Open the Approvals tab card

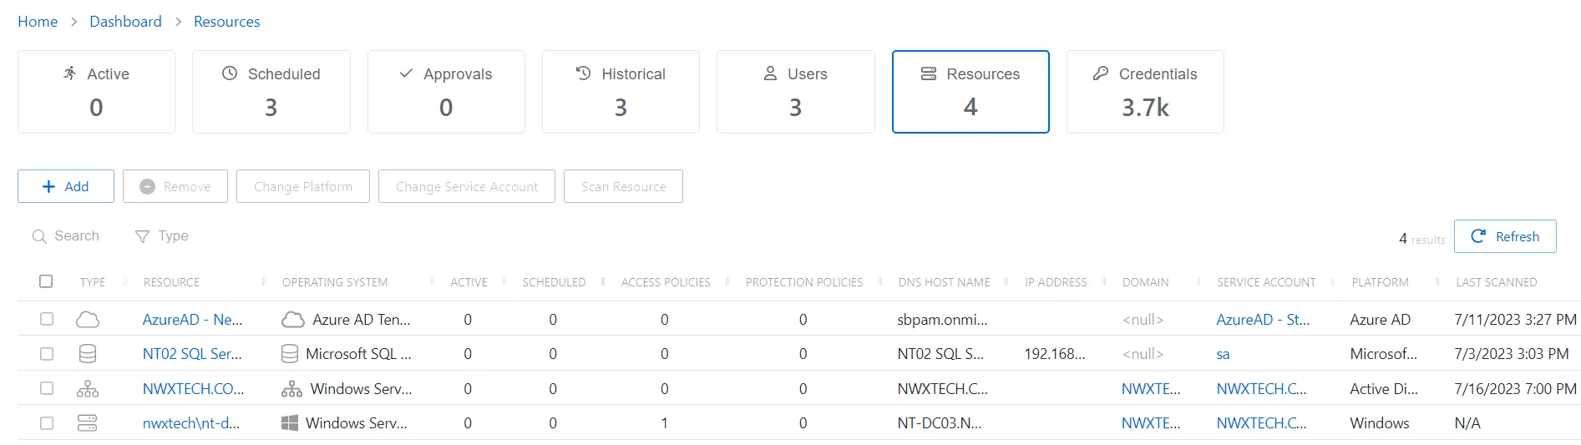(446, 92)
